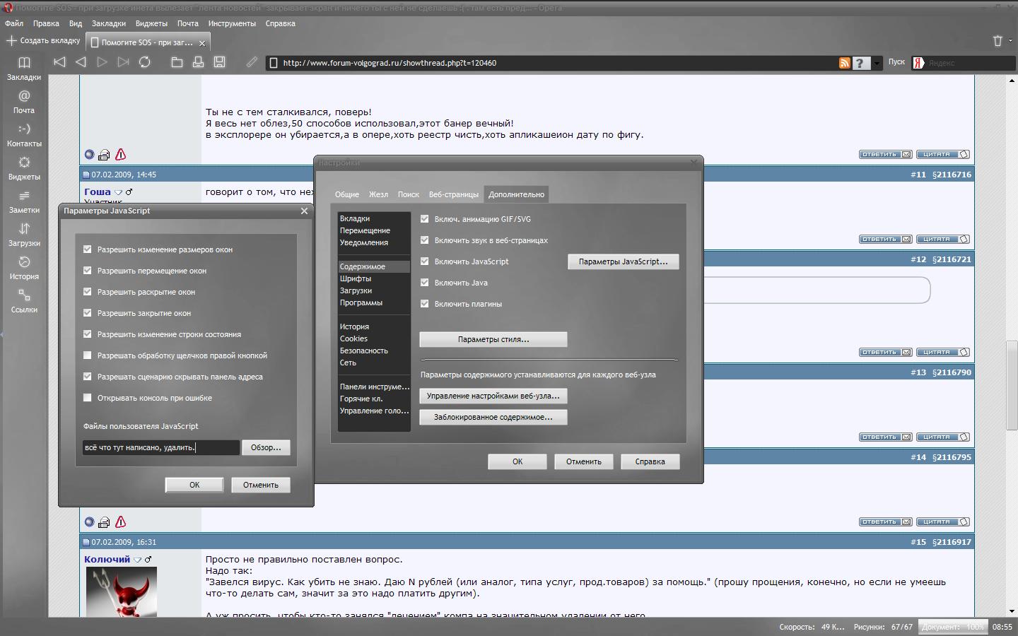1018x636 pixels.
Task: Click the Яндекс search field
Action: (x=970, y=63)
